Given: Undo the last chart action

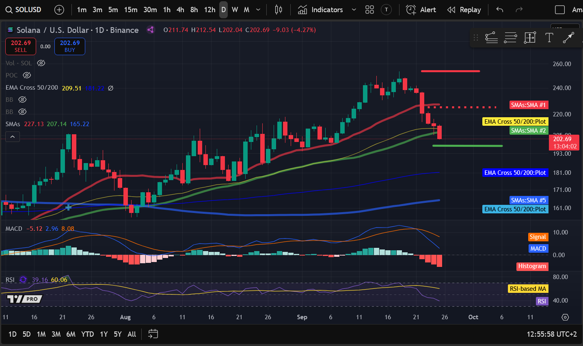Looking at the screenshot, I should [x=500, y=10].
